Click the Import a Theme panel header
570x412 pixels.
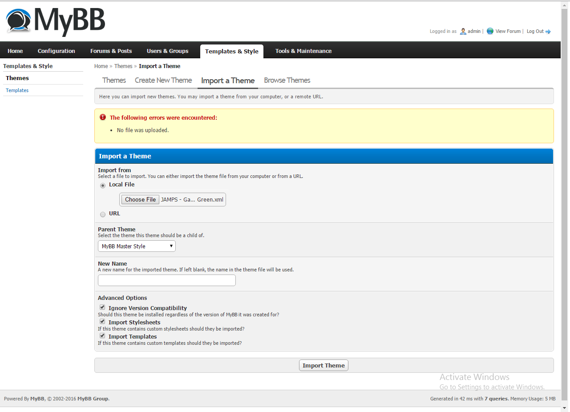[x=324, y=156]
